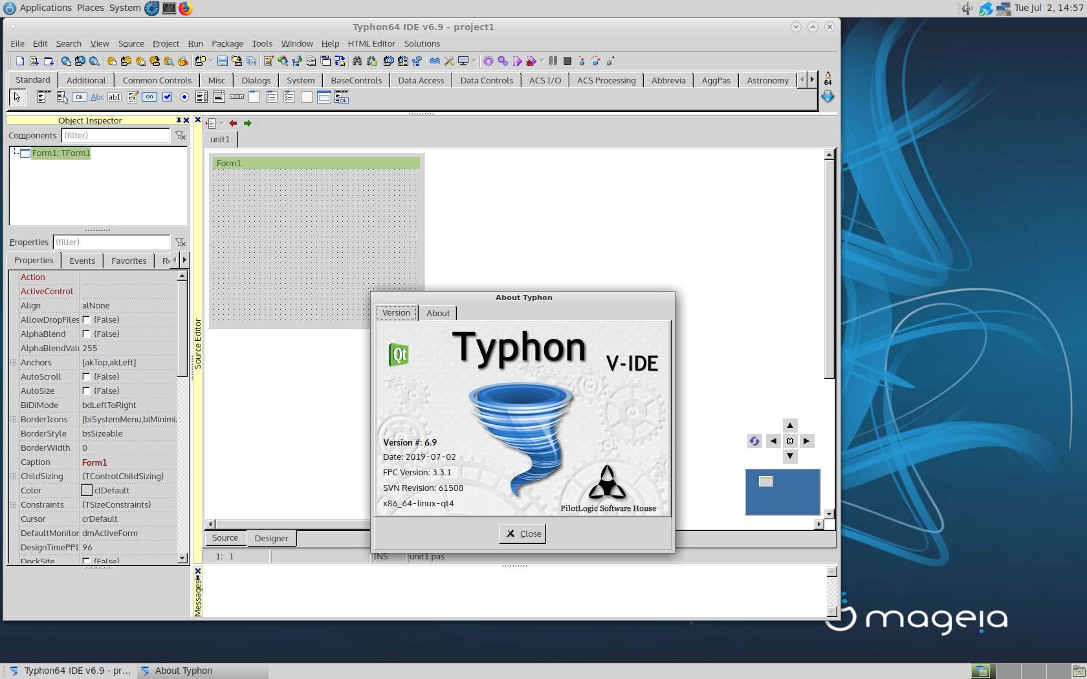Select the TToggleBox component in the palette
Image resolution: width=1087 pixels, height=679 pixels.
[x=149, y=97]
